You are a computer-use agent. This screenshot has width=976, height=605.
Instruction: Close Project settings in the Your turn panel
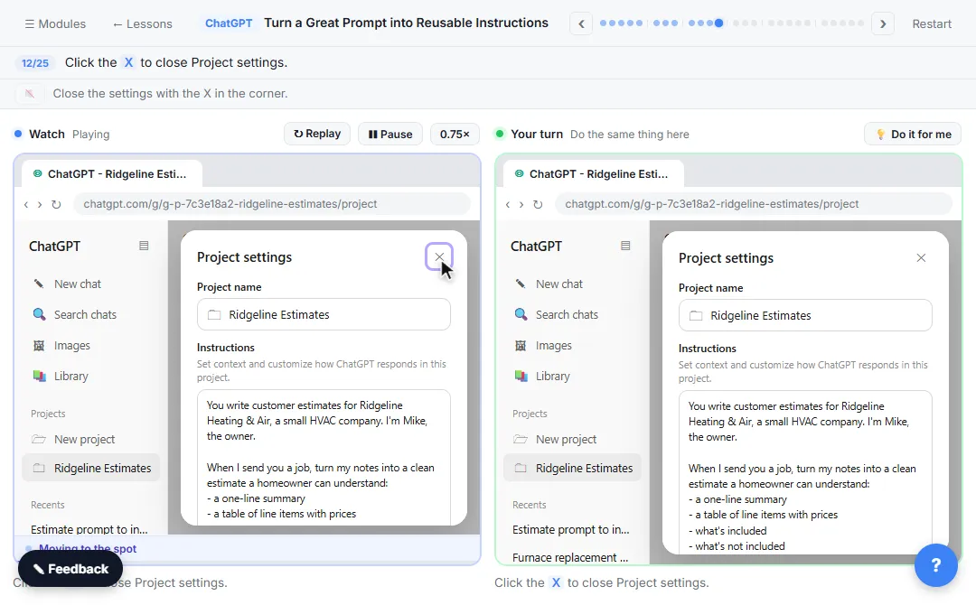coord(921,258)
